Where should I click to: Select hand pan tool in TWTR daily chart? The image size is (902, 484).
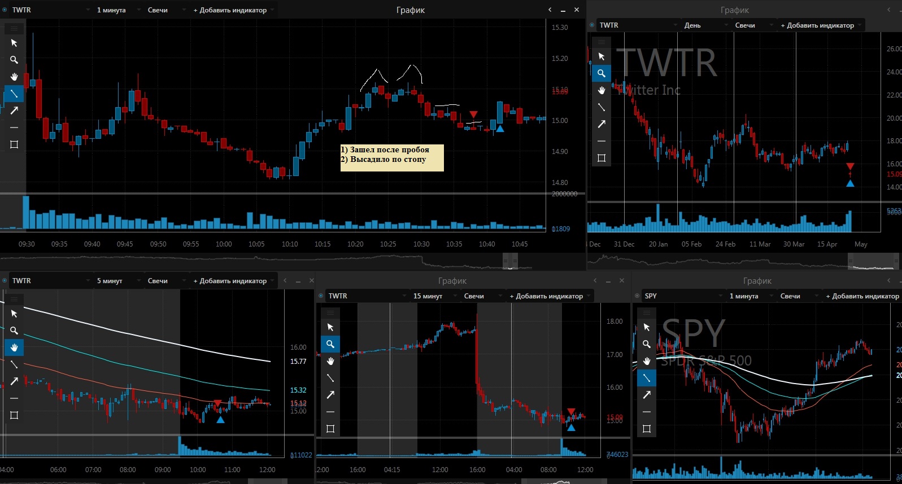(602, 90)
